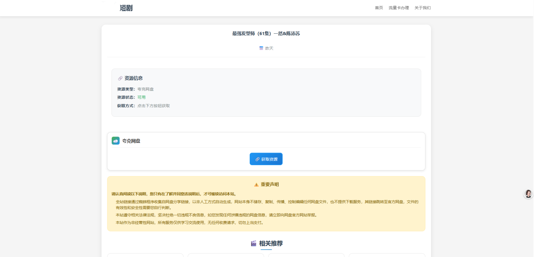Click the 点击下方按钮获取 text
The width and height of the screenshot is (534, 257).
[154, 106]
